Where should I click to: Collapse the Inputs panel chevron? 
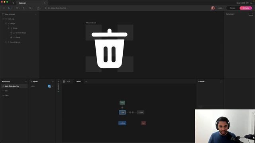31,81
